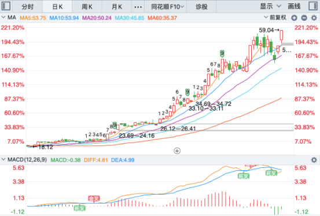Open the 诊股 tab
The width and height of the screenshot is (320, 216).
click(x=201, y=7)
